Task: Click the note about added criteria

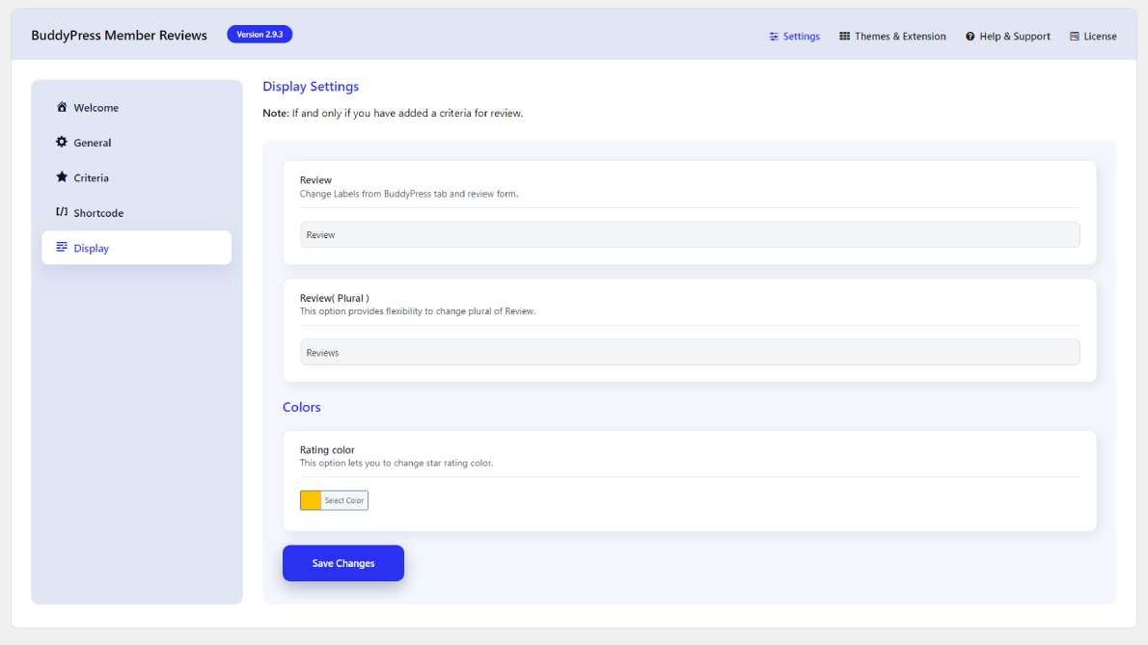Action: coord(393,114)
